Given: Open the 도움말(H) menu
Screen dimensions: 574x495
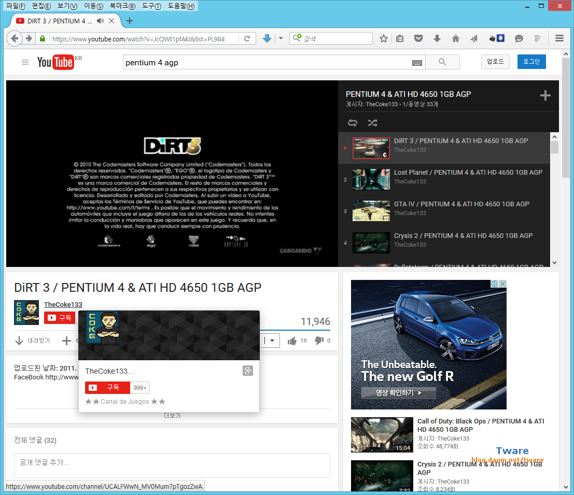Looking at the screenshot, I should pos(181,6).
